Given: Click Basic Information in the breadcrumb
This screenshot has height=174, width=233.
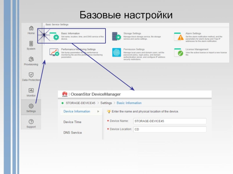Looking at the screenshot, I should [x=129, y=103].
